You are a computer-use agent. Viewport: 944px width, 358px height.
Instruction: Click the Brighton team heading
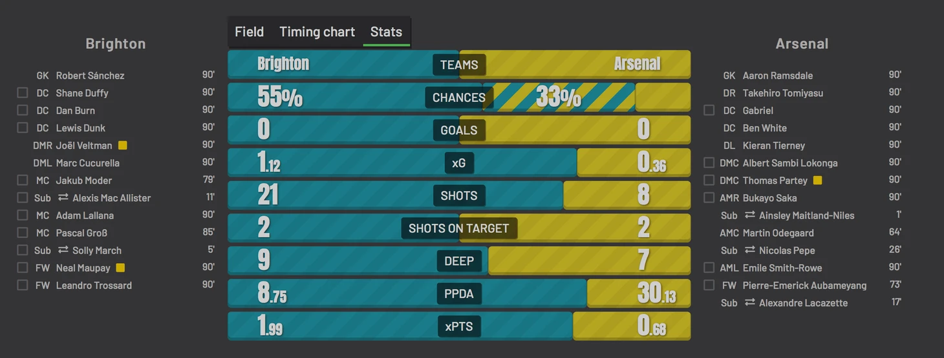coord(116,44)
